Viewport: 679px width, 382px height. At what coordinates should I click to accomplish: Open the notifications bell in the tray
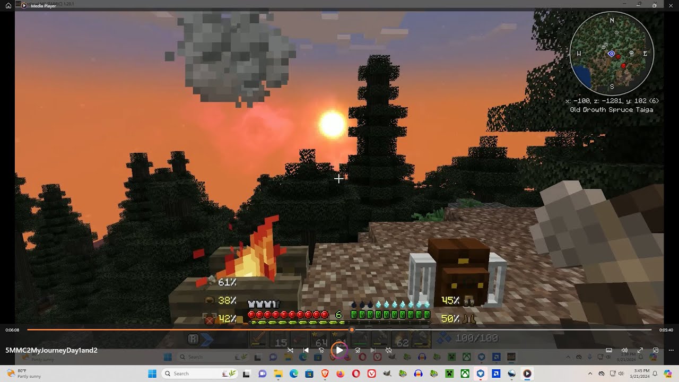655,374
